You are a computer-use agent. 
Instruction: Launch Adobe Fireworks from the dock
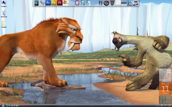coord(54,3)
